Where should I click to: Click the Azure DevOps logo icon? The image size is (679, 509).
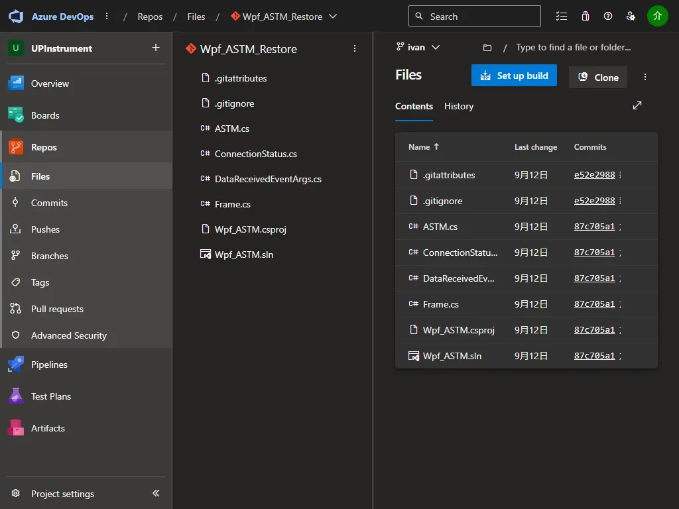(x=16, y=17)
